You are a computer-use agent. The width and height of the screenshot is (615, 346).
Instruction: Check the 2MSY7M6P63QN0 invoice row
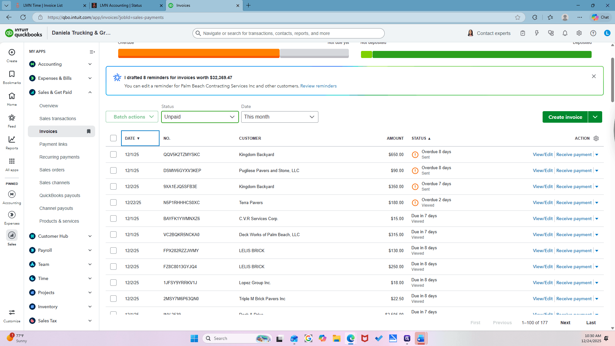113,299
